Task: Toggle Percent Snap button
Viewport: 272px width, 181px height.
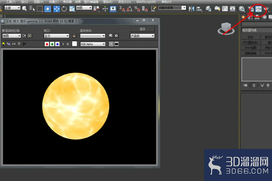Action: tap(137, 8)
